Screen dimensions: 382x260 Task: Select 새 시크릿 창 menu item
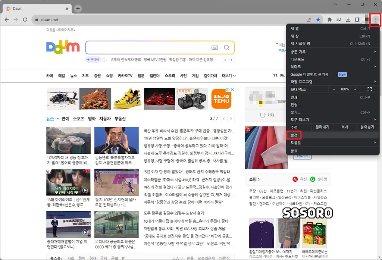pos(332,44)
